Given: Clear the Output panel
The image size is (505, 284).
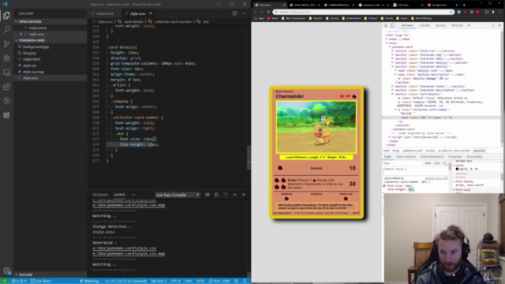Looking at the screenshot, I should coord(208,195).
